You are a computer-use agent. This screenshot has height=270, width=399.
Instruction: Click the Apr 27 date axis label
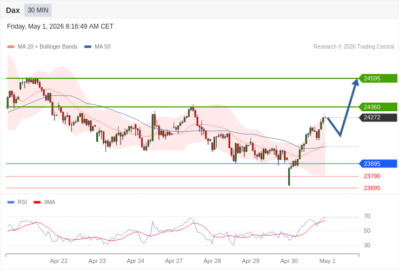[x=174, y=261]
